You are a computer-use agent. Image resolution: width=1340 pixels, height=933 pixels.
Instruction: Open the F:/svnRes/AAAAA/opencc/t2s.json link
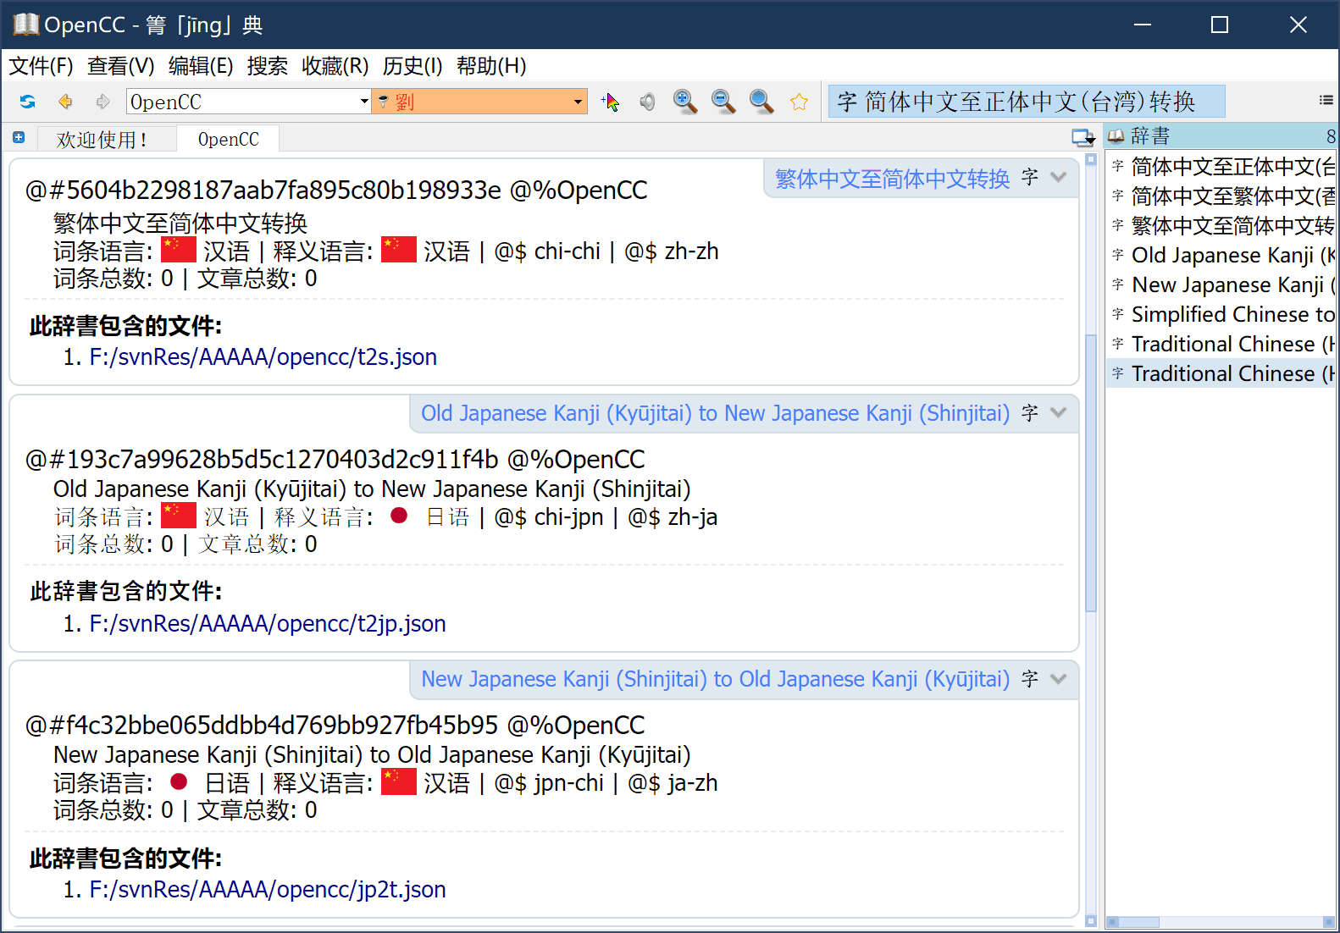[x=263, y=357]
